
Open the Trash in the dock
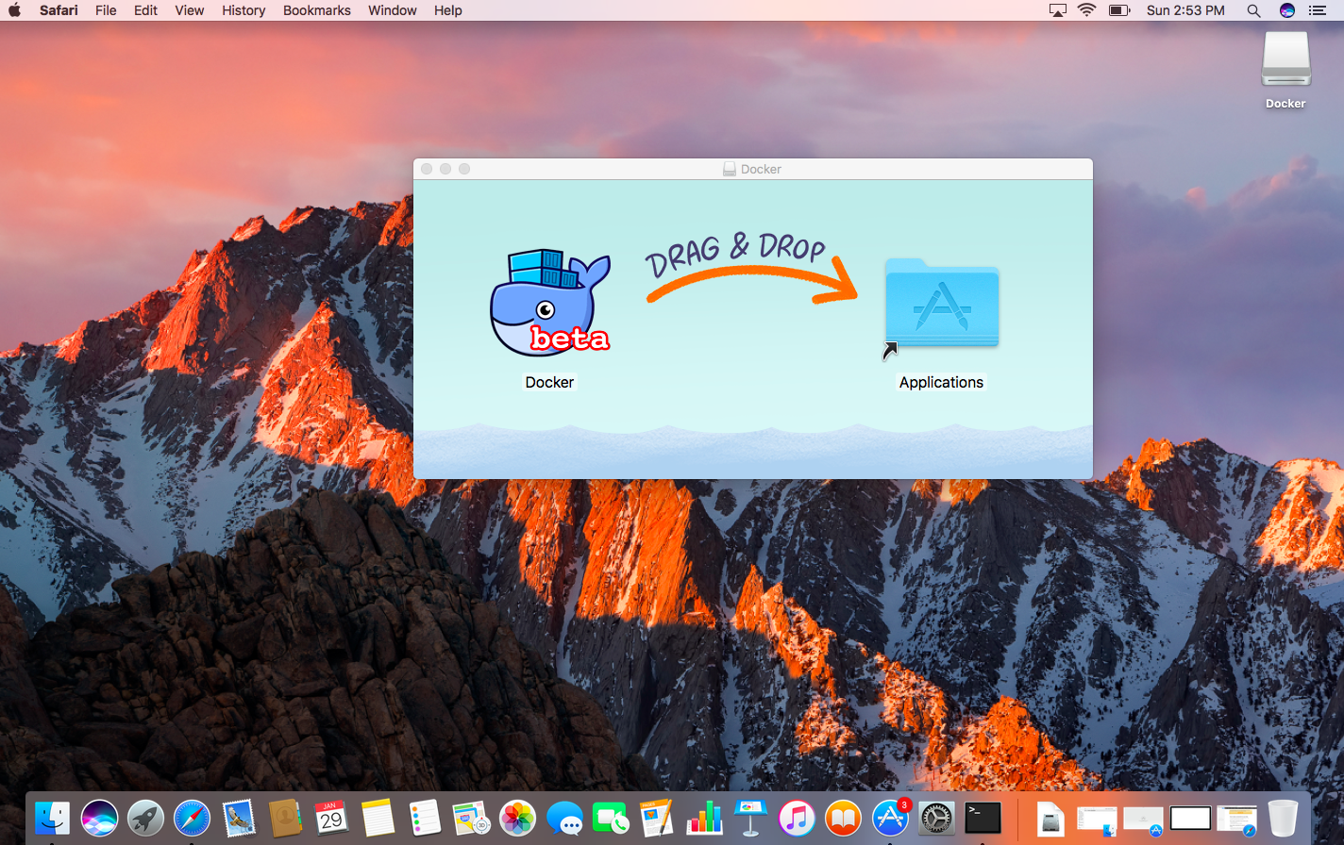(x=1283, y=818)
